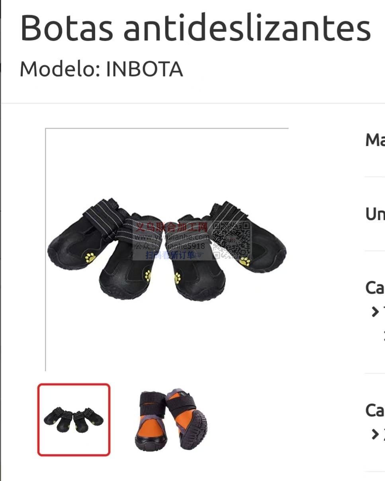The image size is (385, 481).
Task: Expand the chevron under the lower Ca section
Action: [x=375, y=434]
